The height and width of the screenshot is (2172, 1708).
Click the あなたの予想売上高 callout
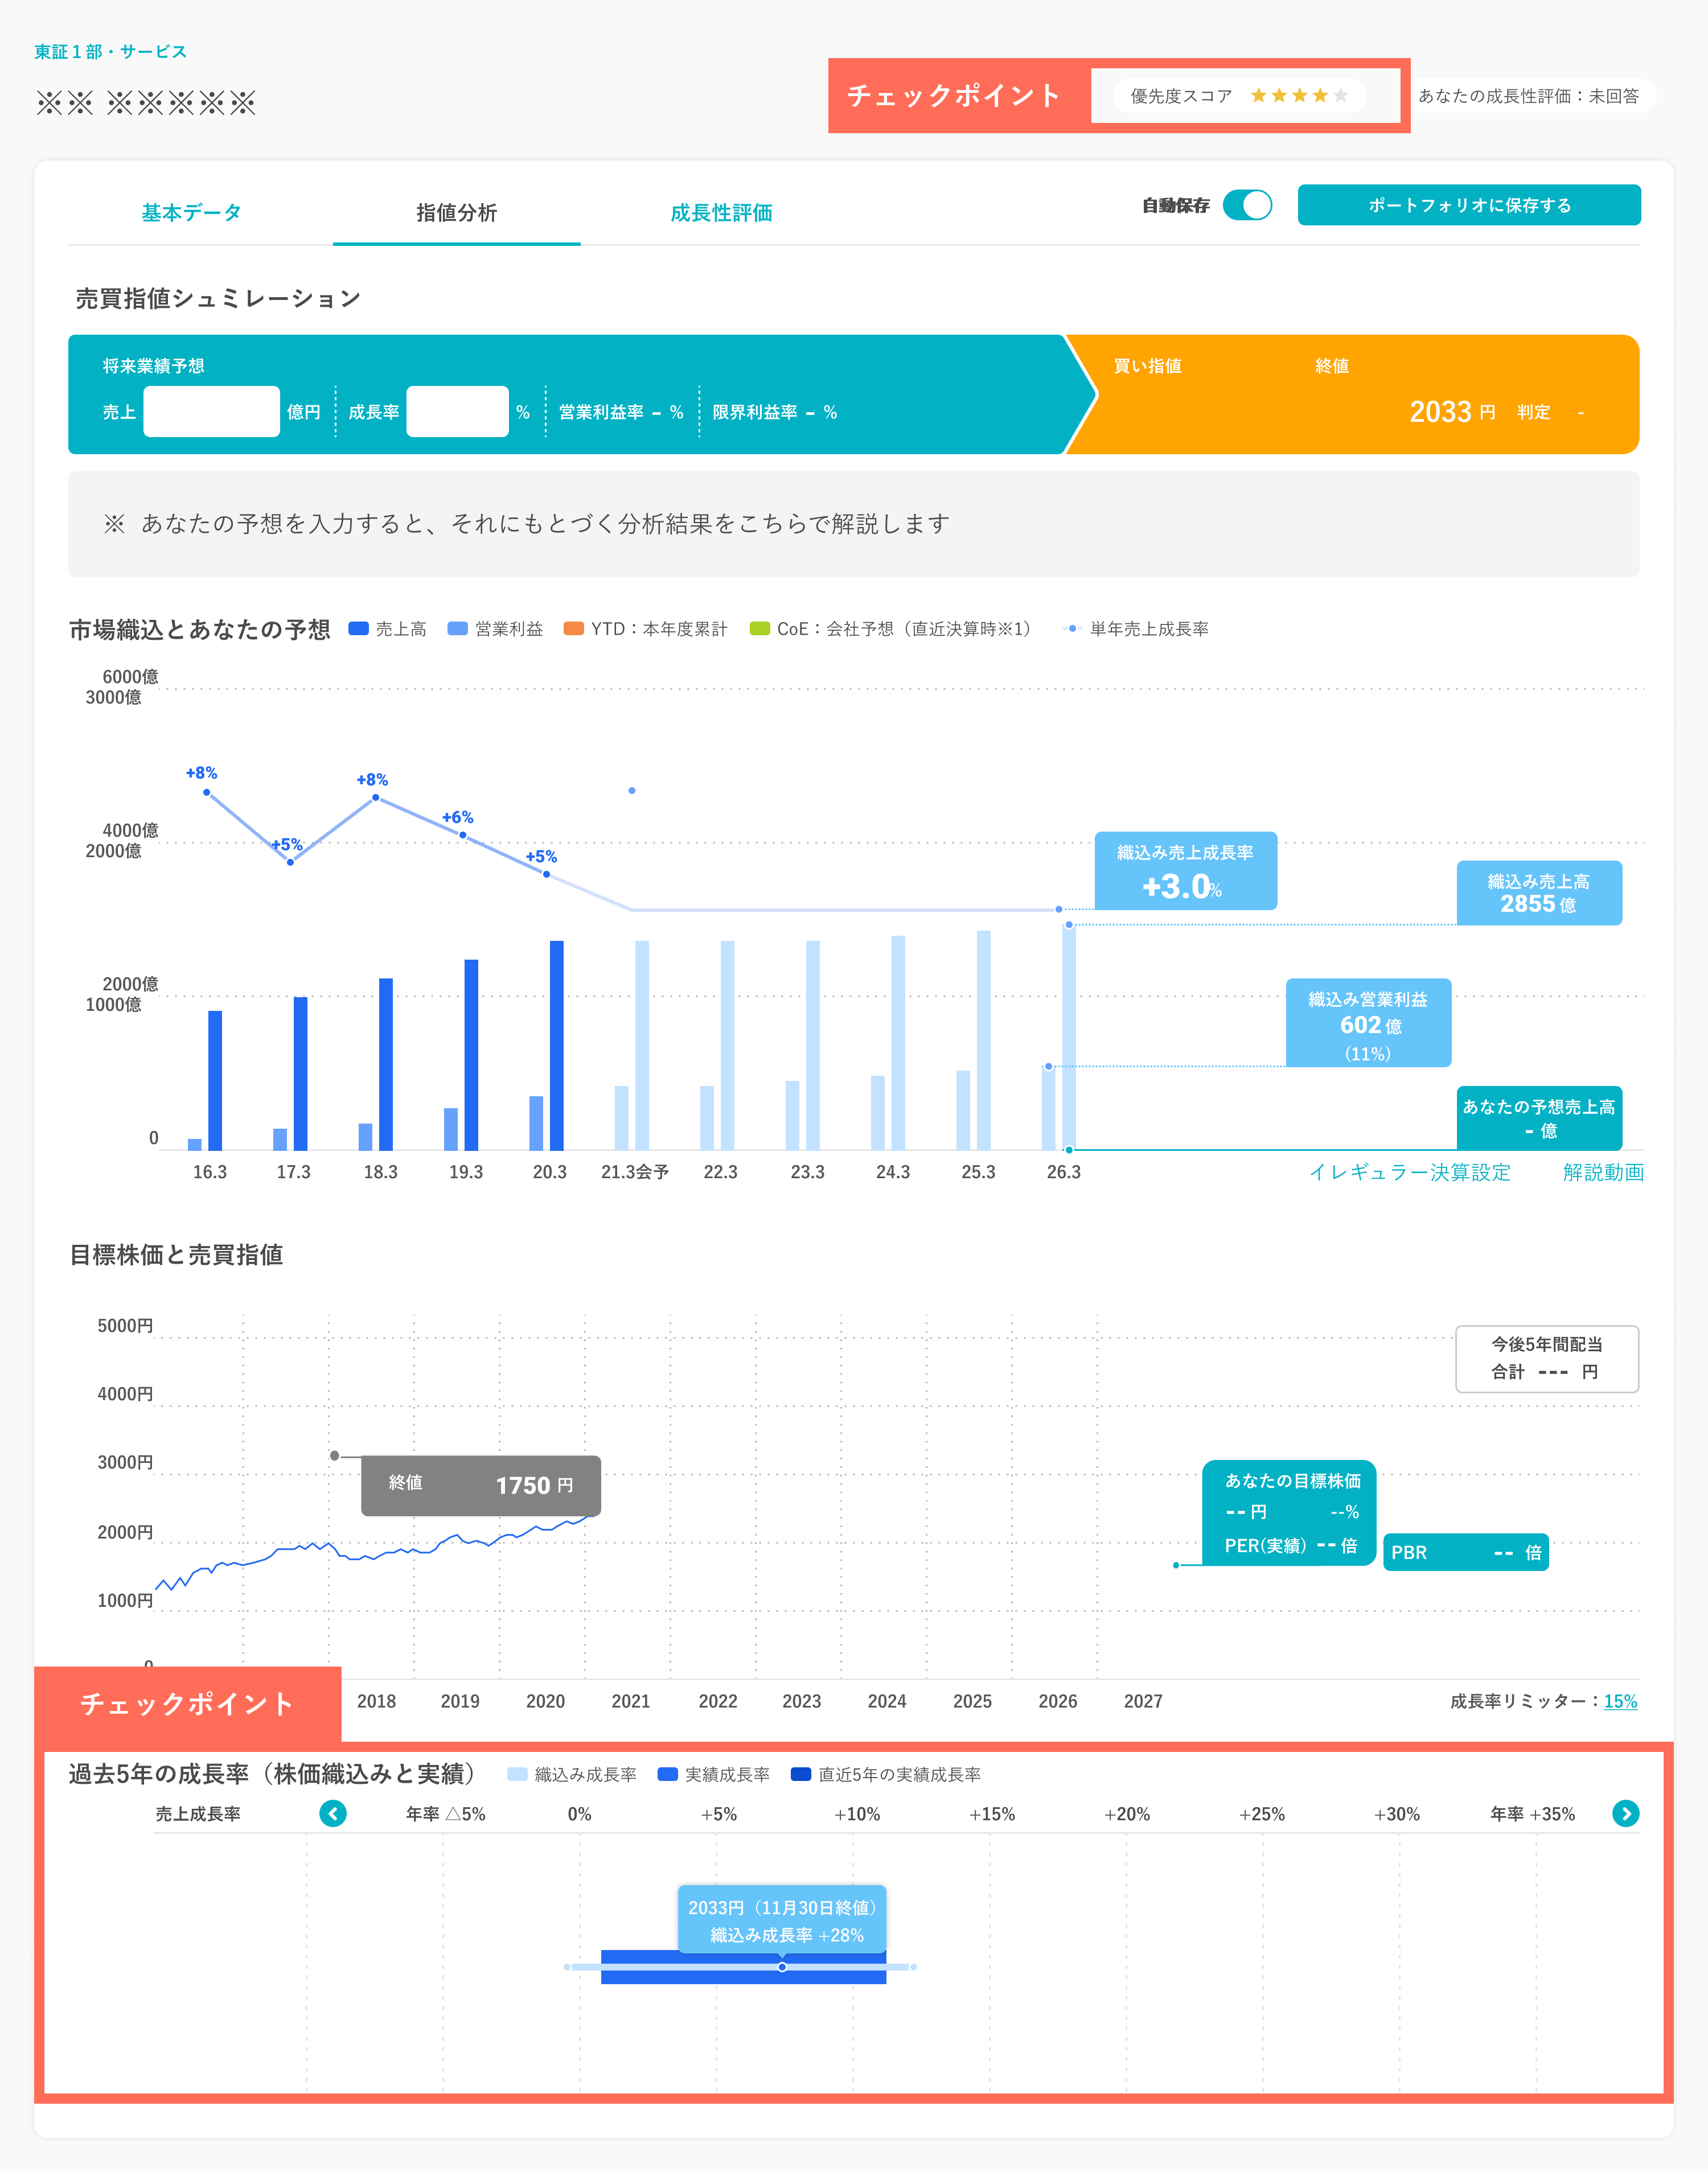[x=1539, y=1117]
